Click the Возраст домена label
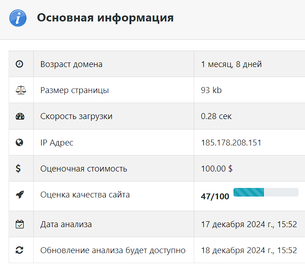 point(72,64)
